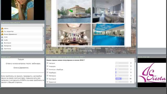Select the Беларусь checkbox

(x=47, y=76)
